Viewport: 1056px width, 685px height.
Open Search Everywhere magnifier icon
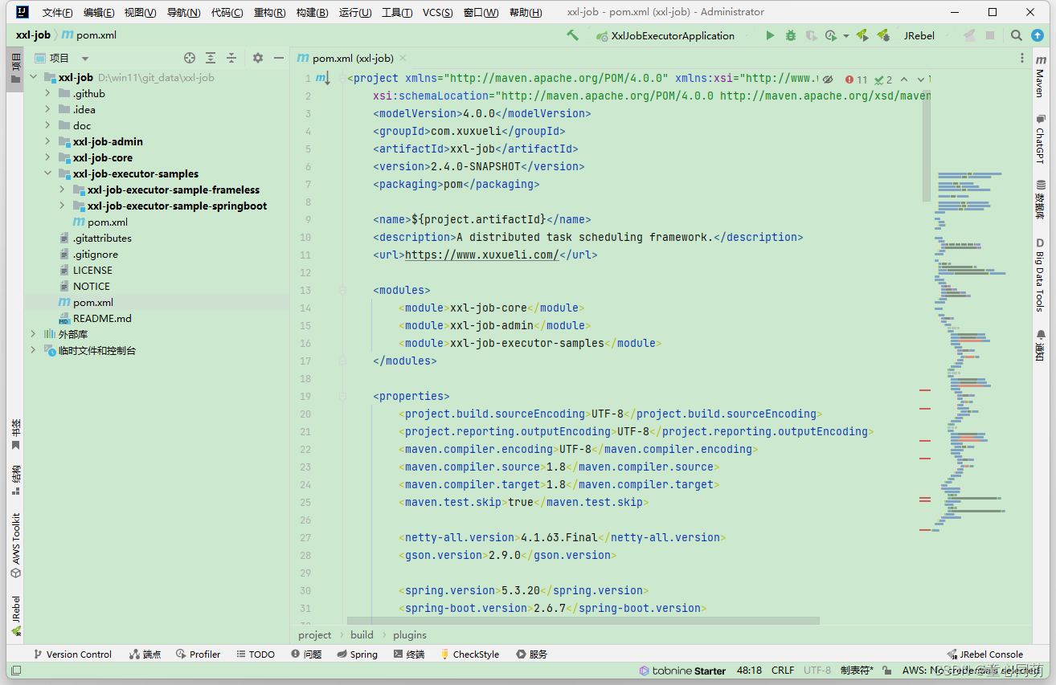(x=1017, y=35)
